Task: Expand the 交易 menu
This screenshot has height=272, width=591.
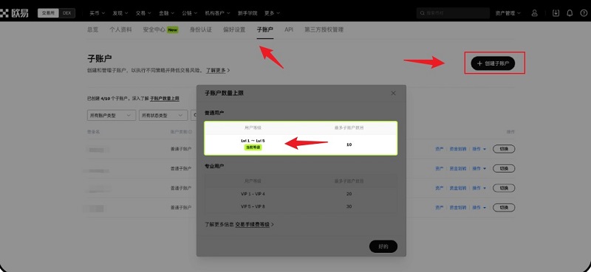Action: (x=143, y=13)
